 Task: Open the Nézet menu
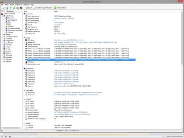coord(7,5)
